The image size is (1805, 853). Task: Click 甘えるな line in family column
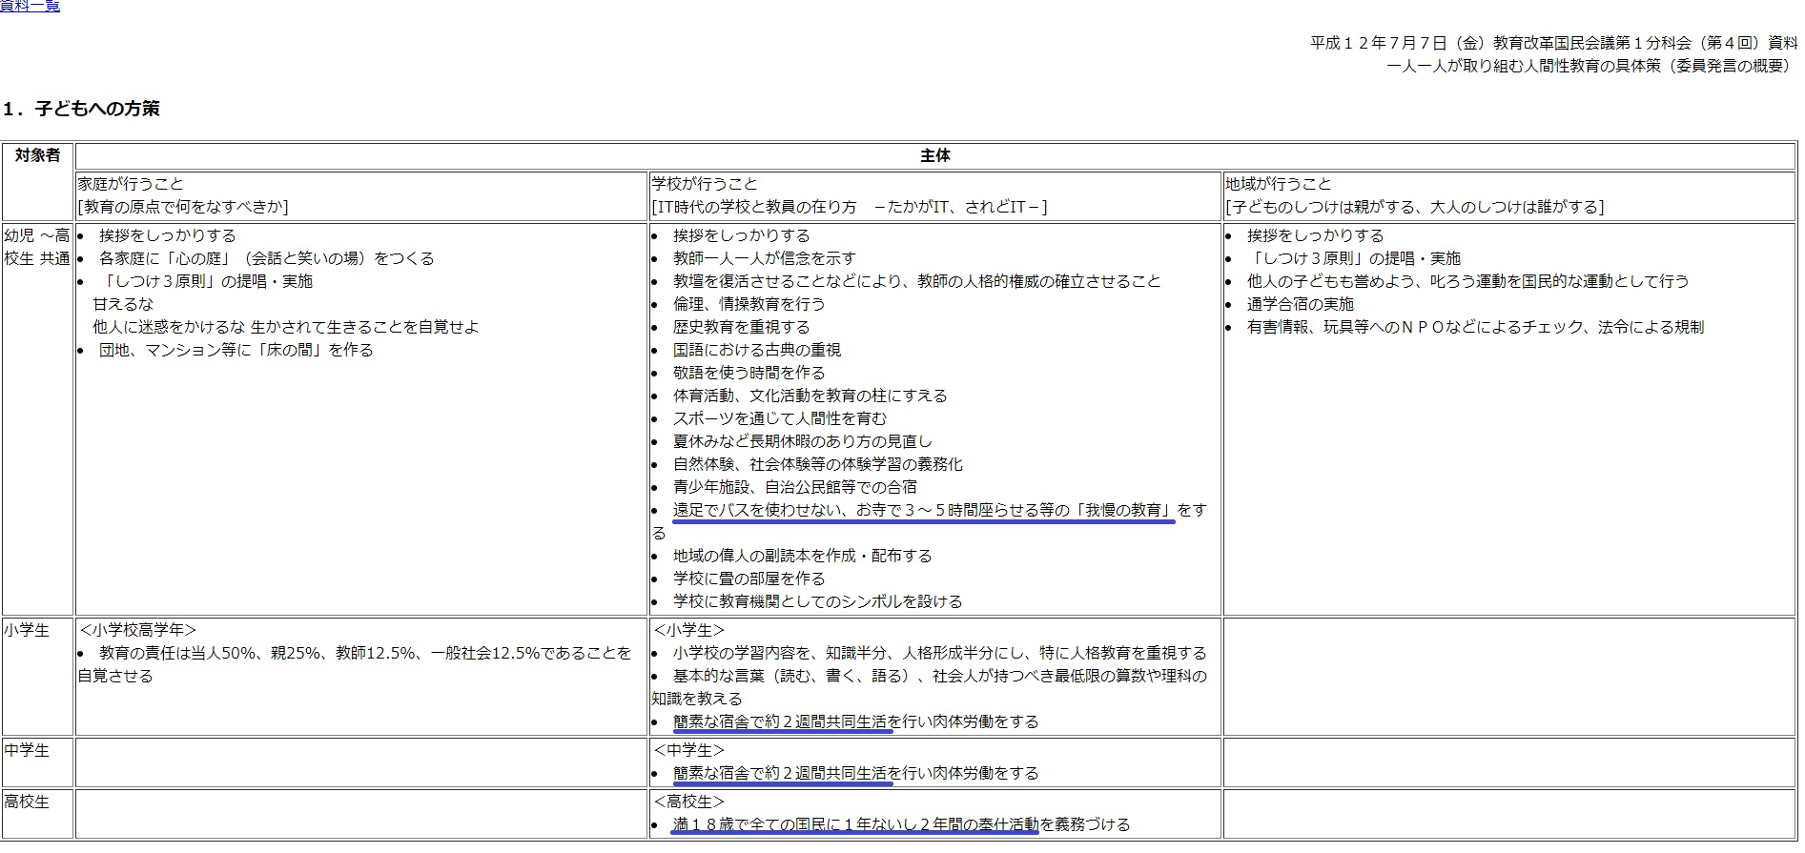122,304
